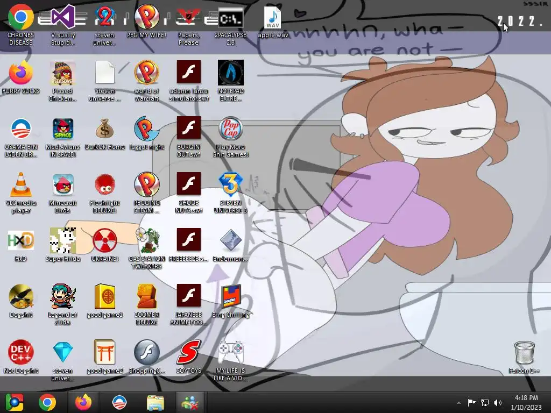Select the Papers, Please desktop icon
Viewport: 551px width, 413px height.
point(188,25)
